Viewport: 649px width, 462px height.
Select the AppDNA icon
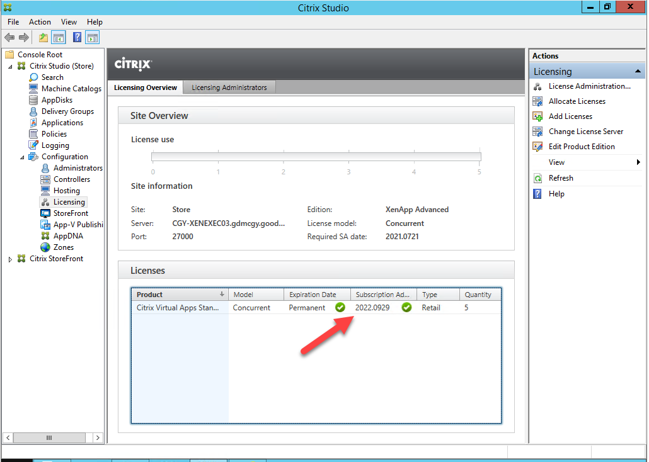[x=45, y=236]
